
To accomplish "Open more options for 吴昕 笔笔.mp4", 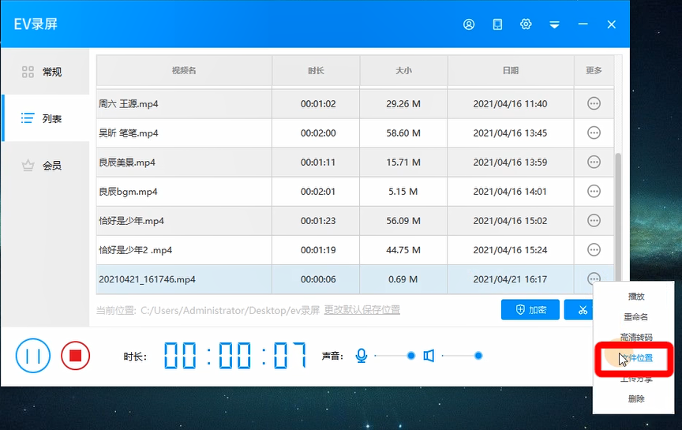I will (594, 133).
